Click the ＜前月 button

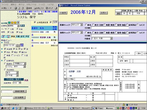(x=63, y=13)
